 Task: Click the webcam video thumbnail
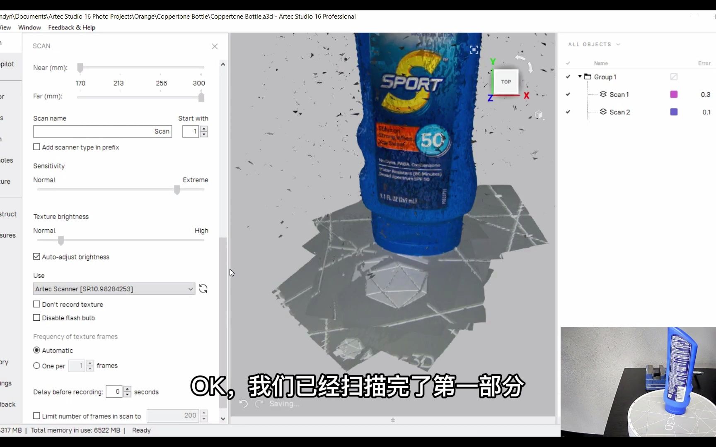(x=638, y=382)
